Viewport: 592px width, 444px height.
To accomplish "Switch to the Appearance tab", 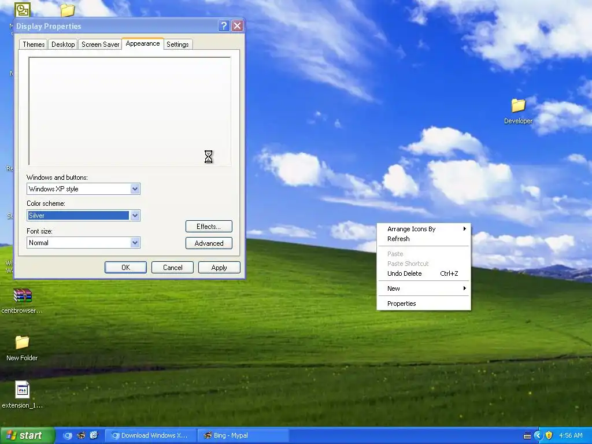I will tap(143, 43).
